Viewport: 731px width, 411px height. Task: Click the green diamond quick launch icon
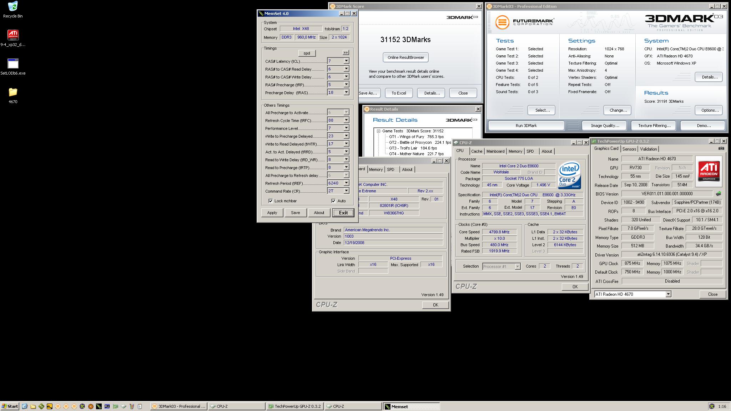(x=41, y=406)
